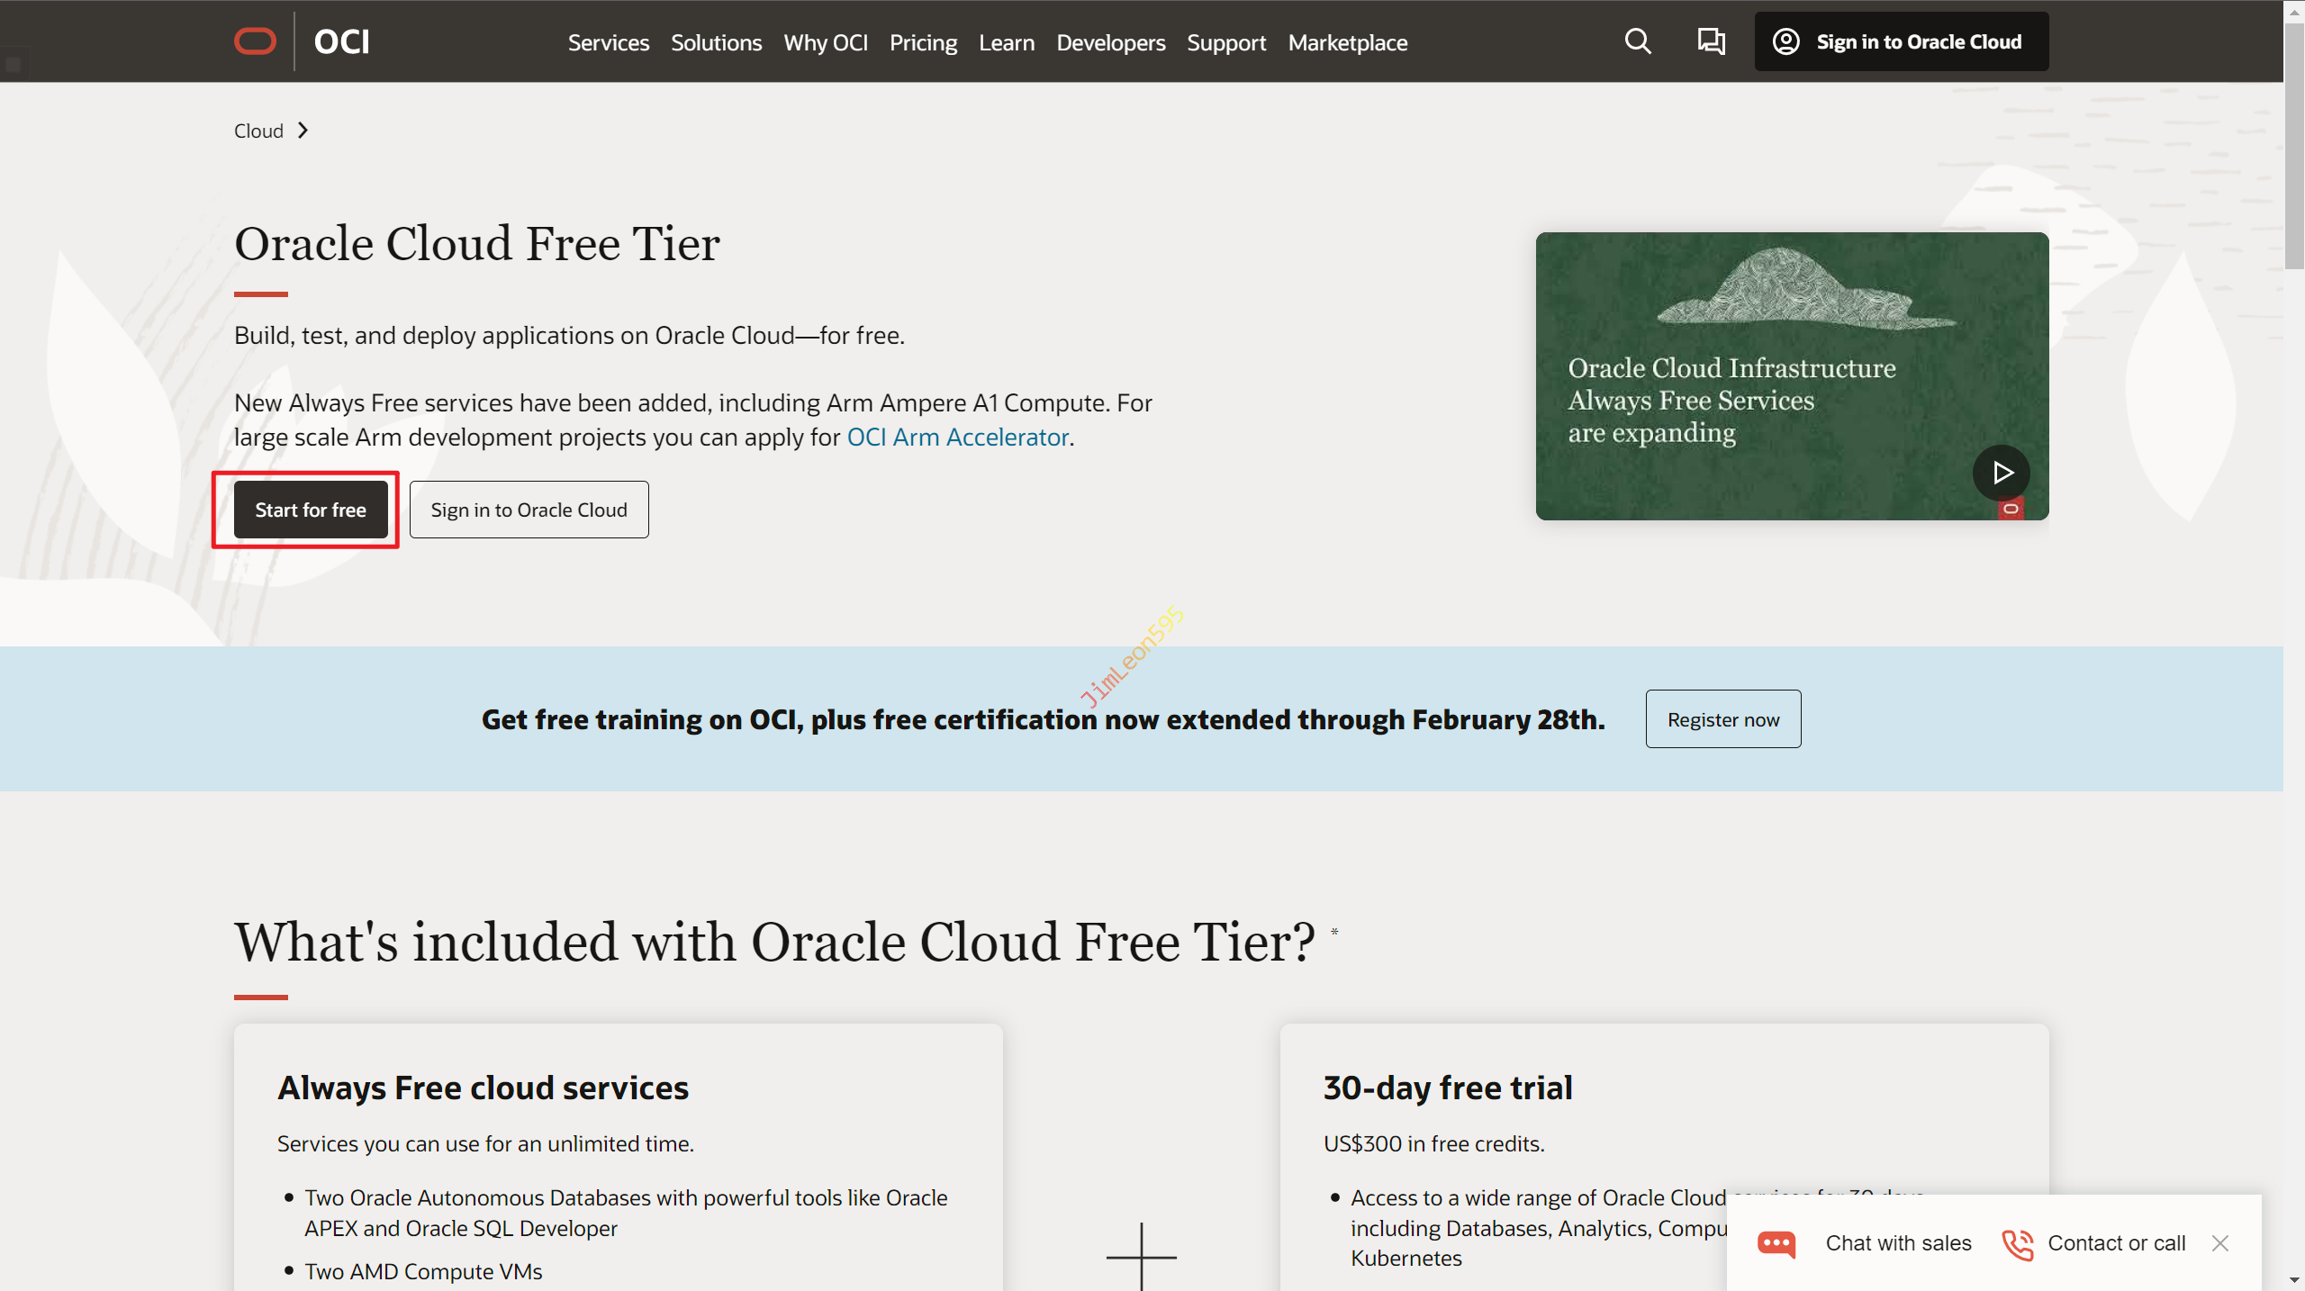Click the chat bubbles icon in header
This screenshot has width=2305, height=1291.
click(x=1711, y=41)
